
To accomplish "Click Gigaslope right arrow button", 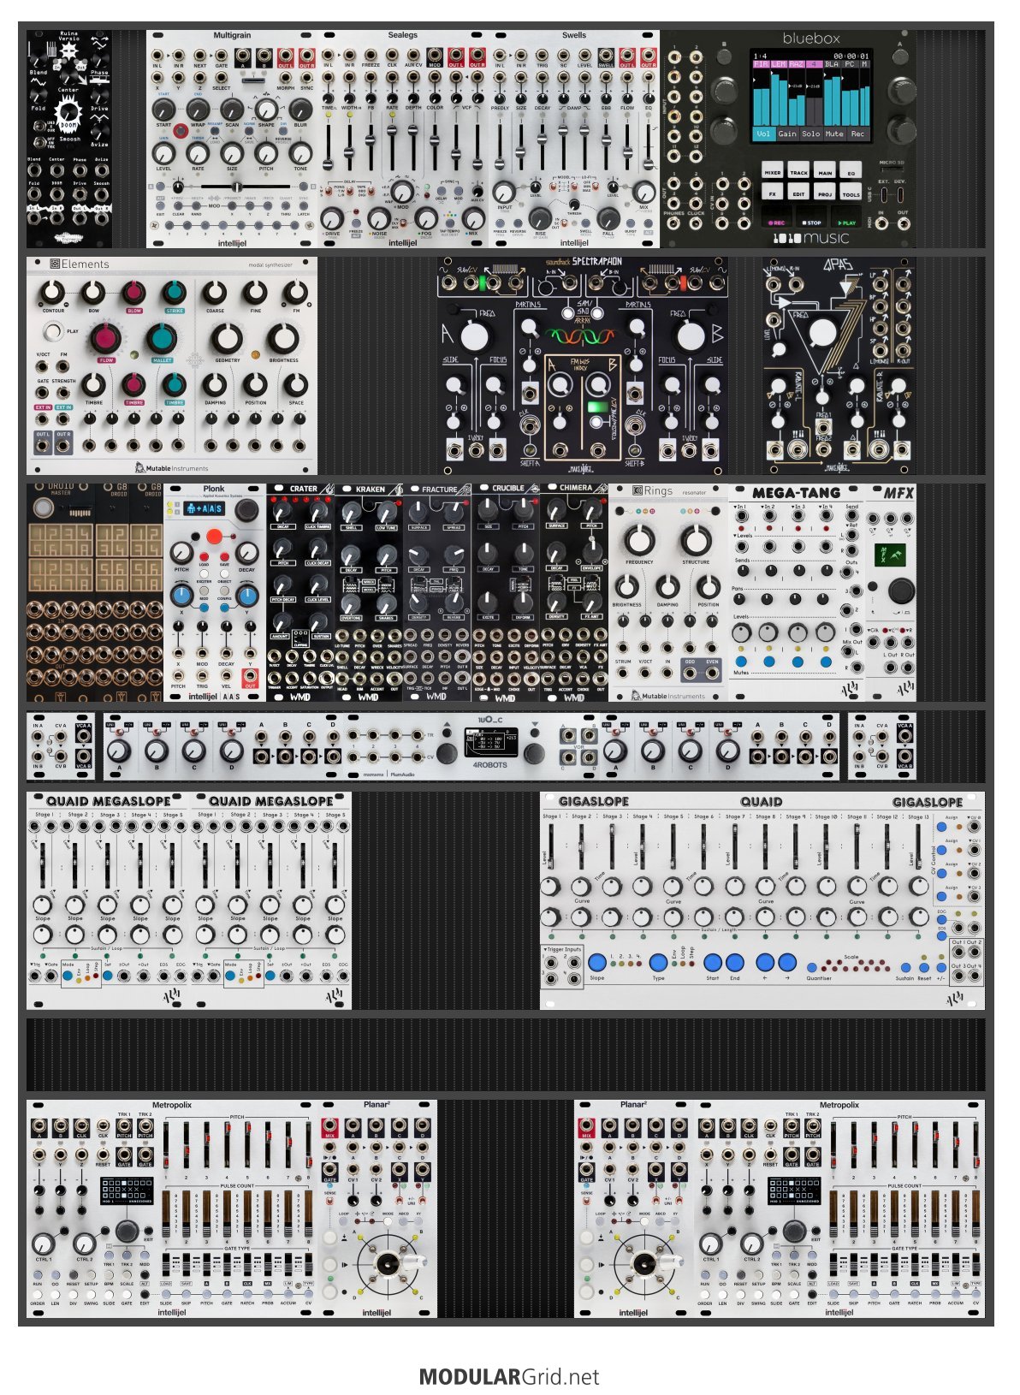I will (x=787, y=963).
